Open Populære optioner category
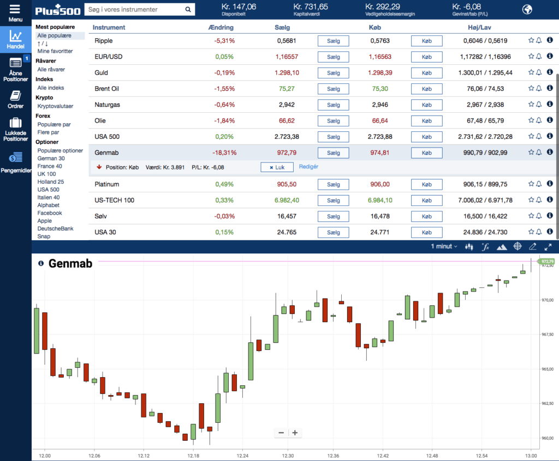The image size is (559, 461). [60, 150]
